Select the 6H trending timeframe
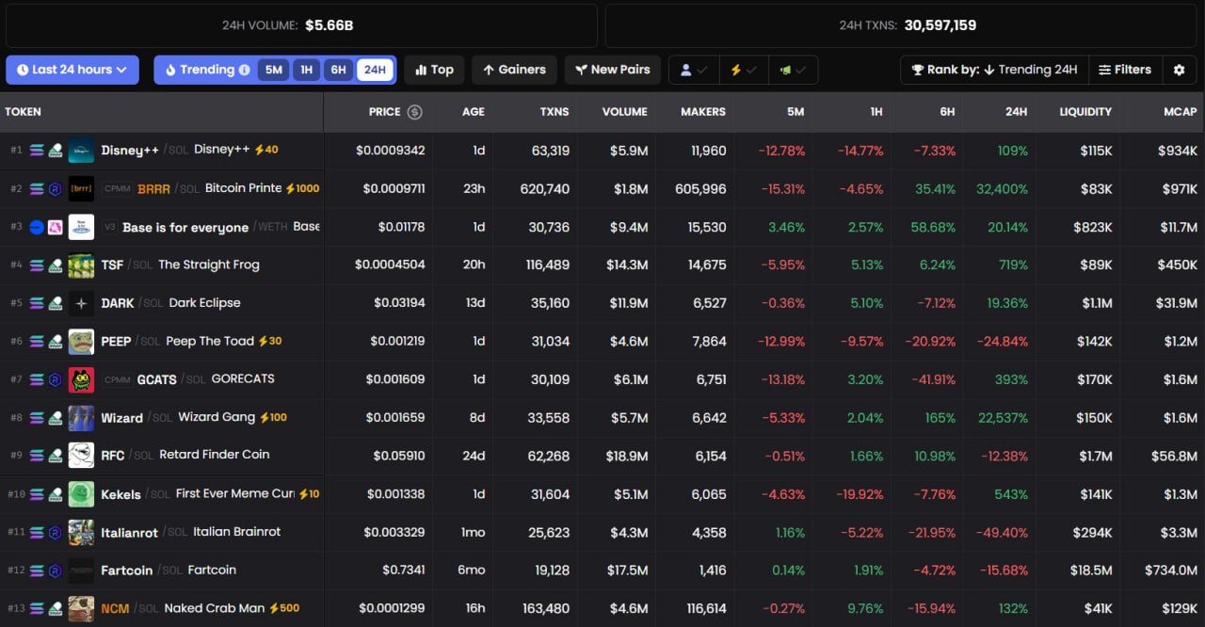This screenshot has width=1205, height=627. [x=338, y=70]
